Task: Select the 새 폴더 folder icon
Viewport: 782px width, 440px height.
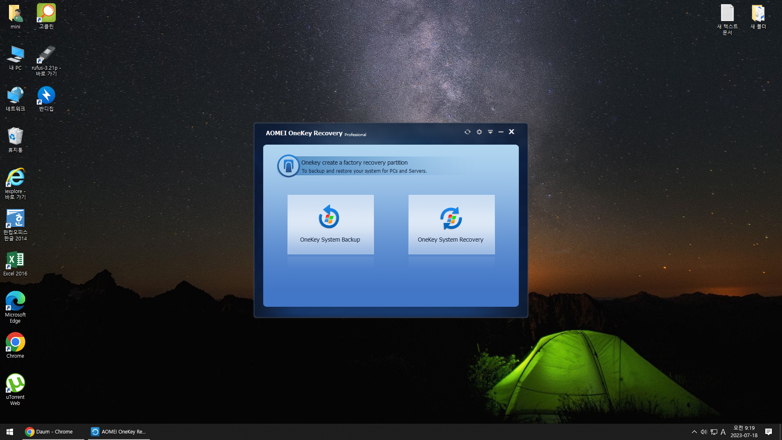Action: pyautogui.click(x=758, y=17)
